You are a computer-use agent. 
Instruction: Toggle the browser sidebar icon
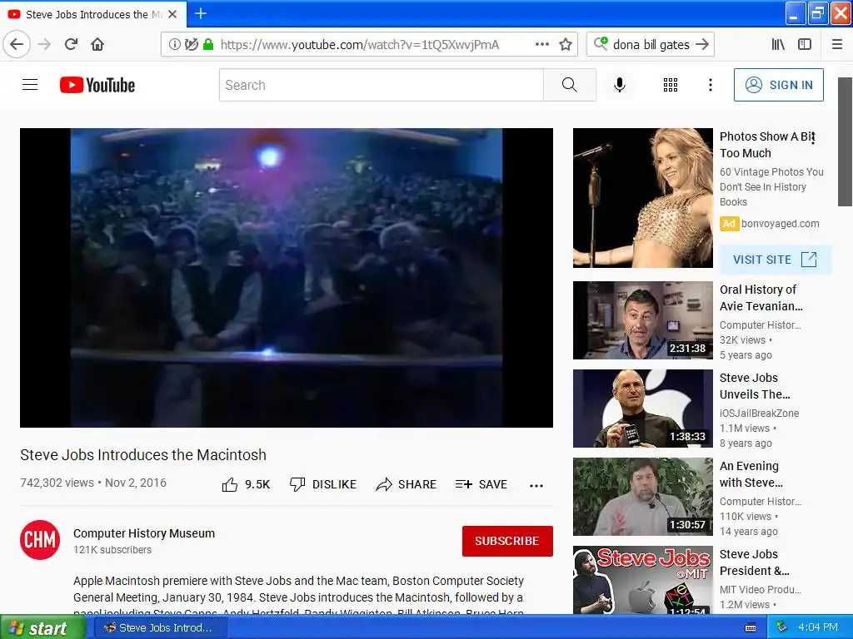[805, 44]
